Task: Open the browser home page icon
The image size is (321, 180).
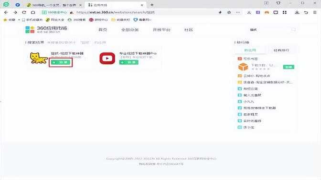Action: (x=33, y=12)
